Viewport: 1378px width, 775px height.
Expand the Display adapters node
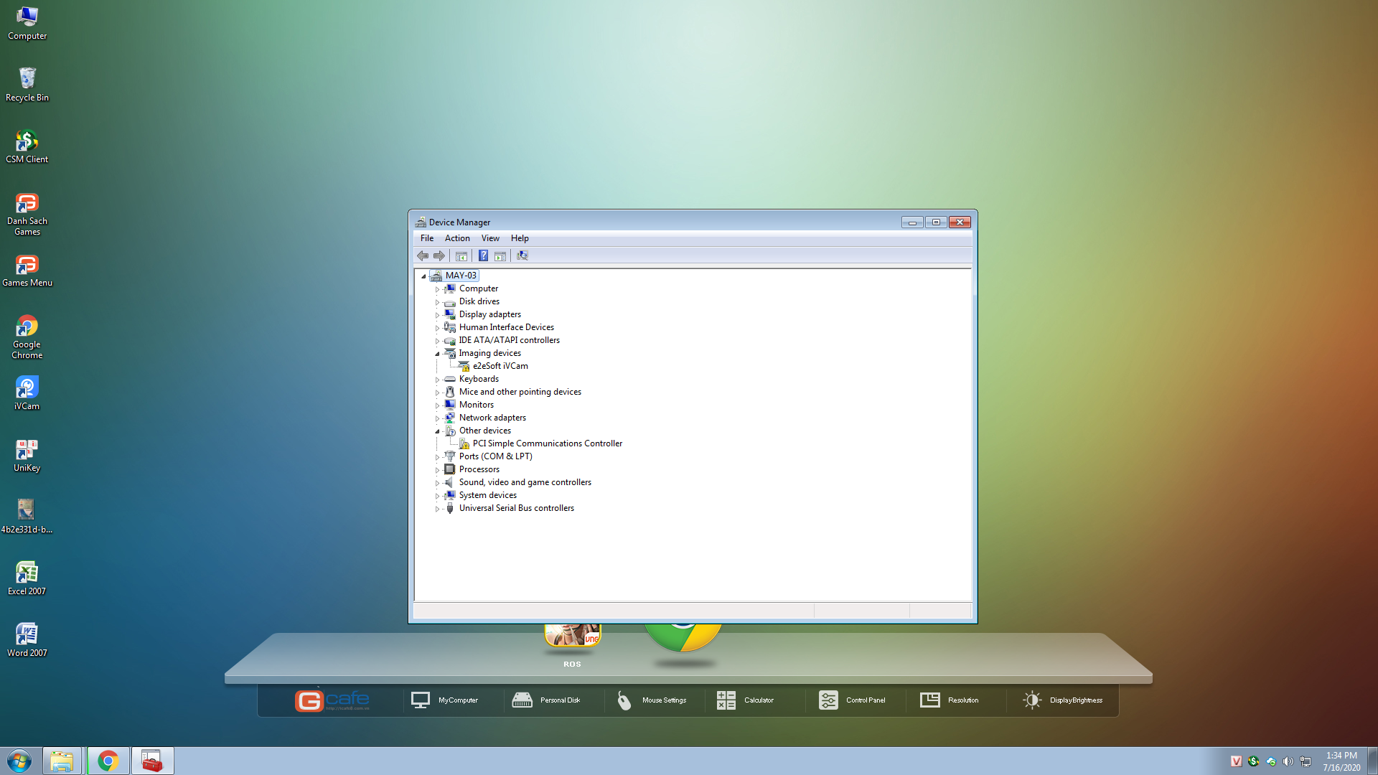tap(437, 315)
